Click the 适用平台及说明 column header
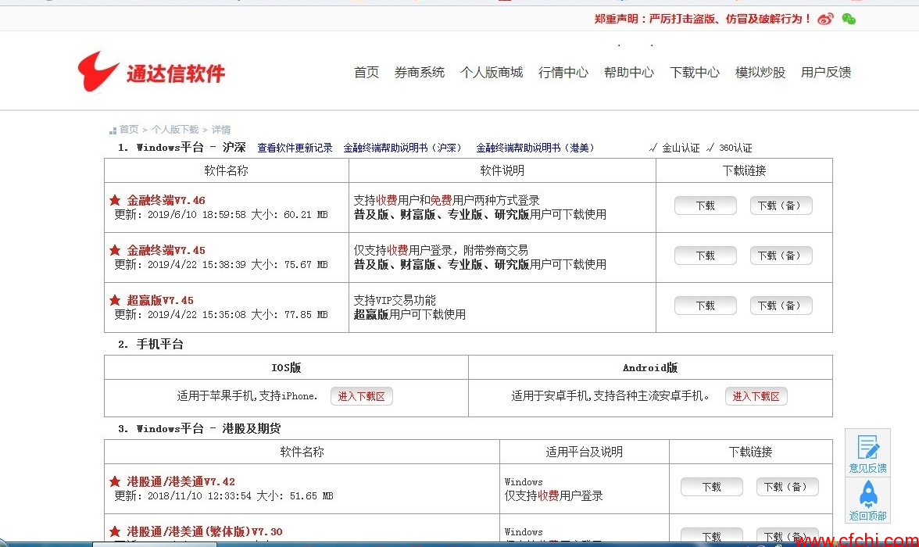The height and width of the screenshot is (547, 919). 584,452
